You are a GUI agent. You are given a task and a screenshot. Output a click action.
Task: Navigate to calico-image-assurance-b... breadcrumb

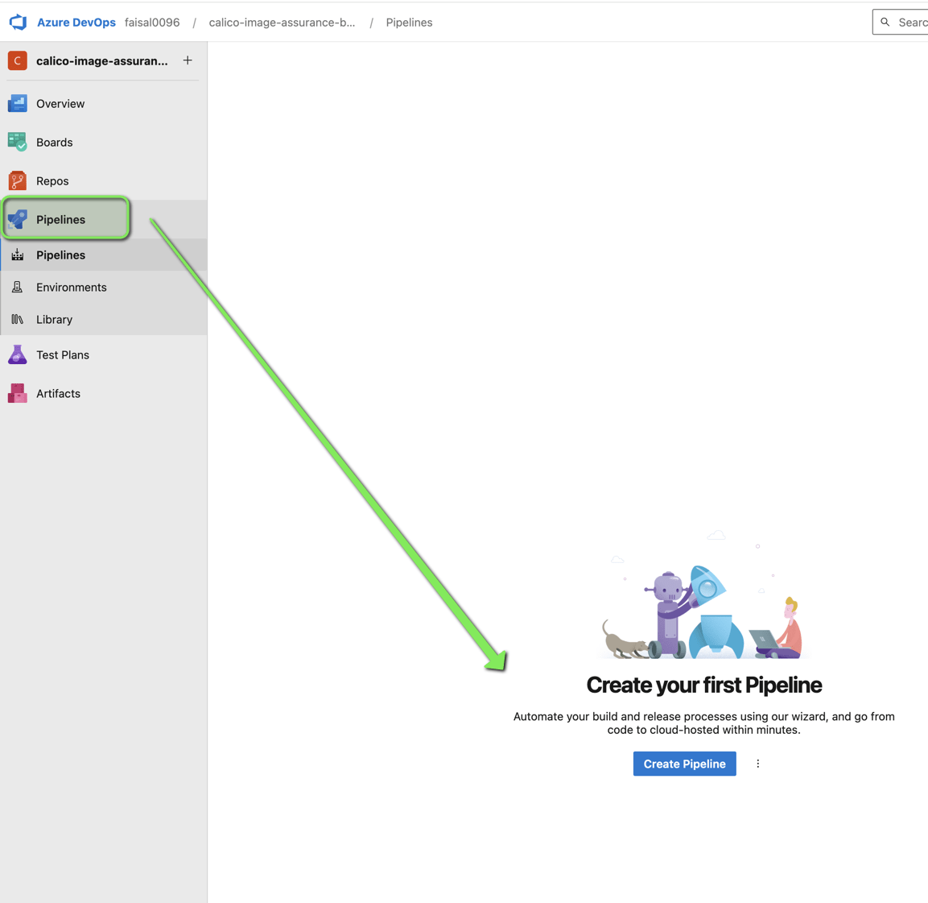[282, 23]
